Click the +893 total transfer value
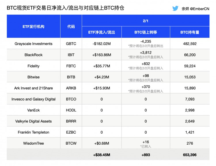Viewport: 216px width, 166px height. pos(146,155)
